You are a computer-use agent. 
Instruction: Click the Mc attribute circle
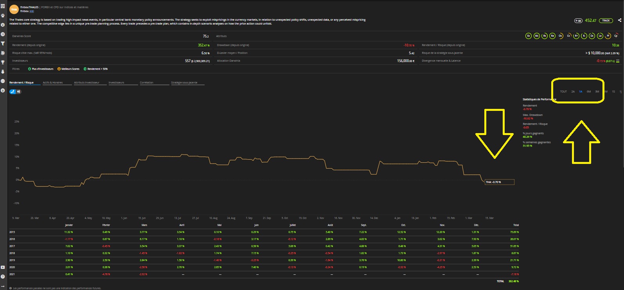click(x=537, y=36)
